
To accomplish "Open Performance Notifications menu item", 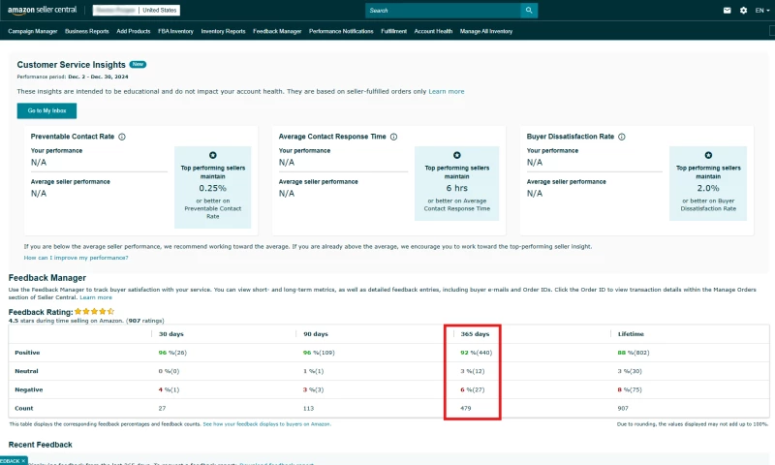I will (341, 31).
